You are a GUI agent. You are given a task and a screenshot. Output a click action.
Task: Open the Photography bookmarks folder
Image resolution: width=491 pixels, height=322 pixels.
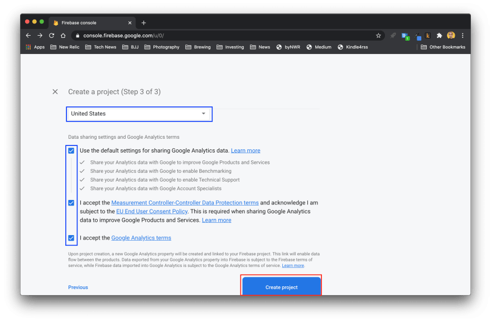[x=162, y=47]
